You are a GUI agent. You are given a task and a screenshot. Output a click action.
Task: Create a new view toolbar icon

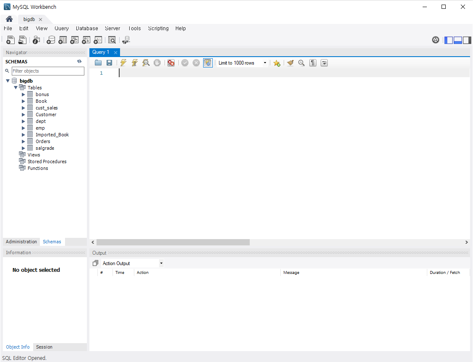(x=74, y=40)
